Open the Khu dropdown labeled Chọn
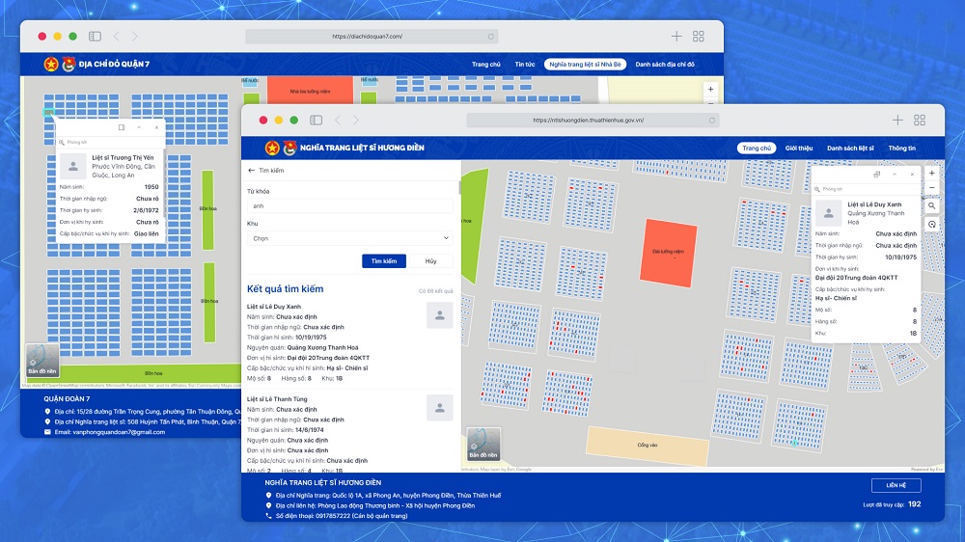This screenshot has width=965, height=542. click(350, 237)
